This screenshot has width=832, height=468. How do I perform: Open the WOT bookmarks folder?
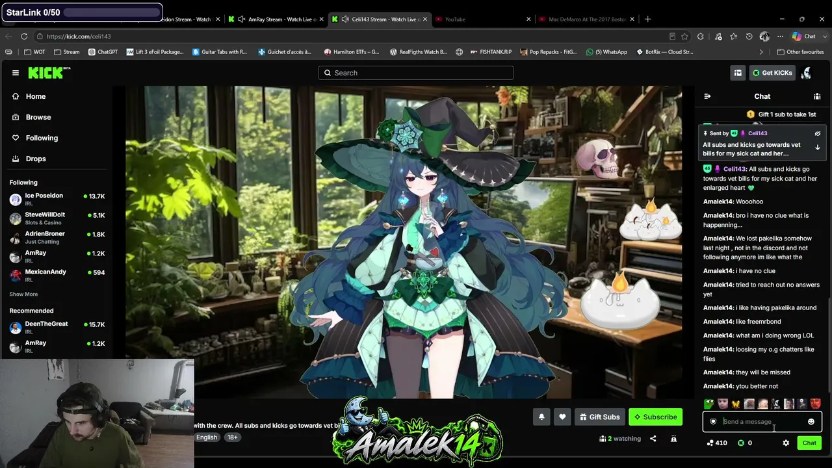click(35, 52)
